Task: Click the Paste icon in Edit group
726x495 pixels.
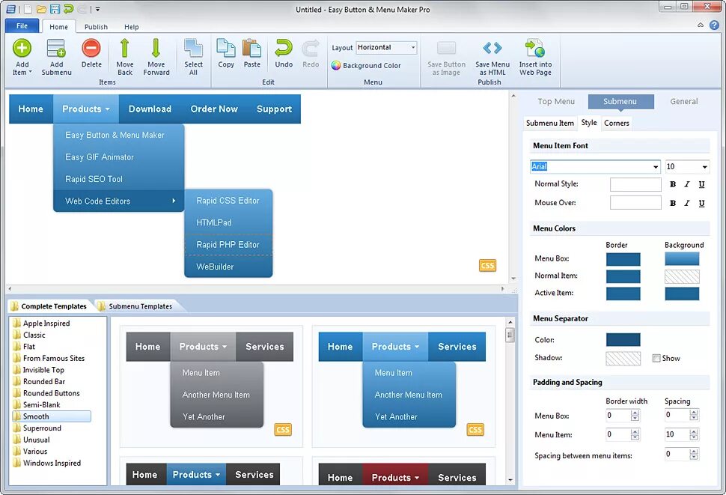Action: pyautogui.click(x=252, y=48)
